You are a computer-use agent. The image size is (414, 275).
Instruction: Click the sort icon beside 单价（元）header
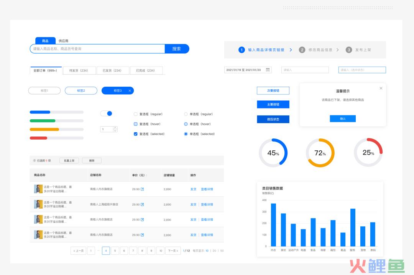click(x=146, y=175)
